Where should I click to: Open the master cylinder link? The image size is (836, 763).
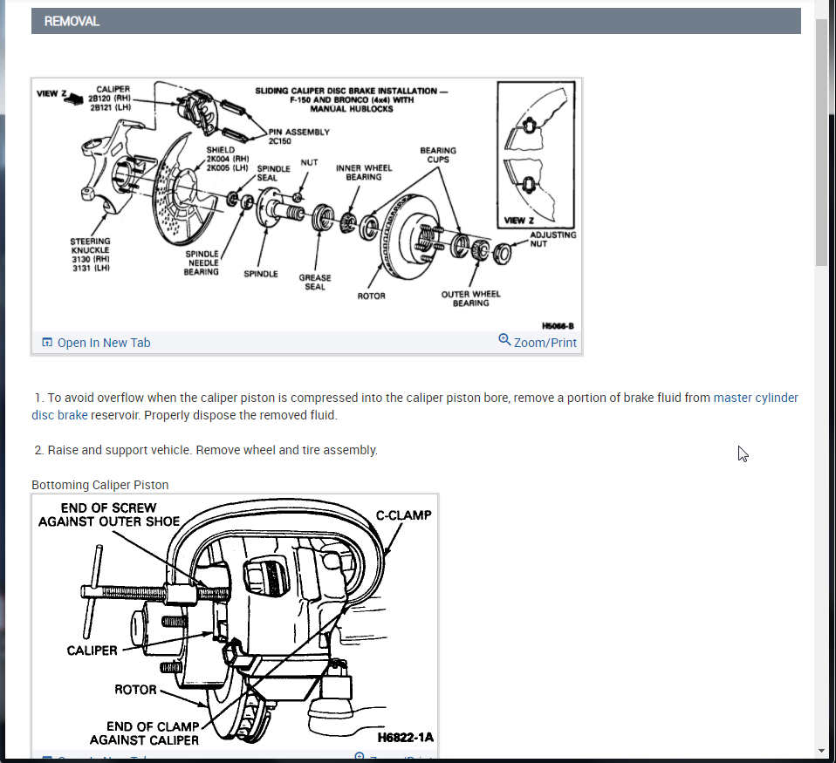point(756,398)
